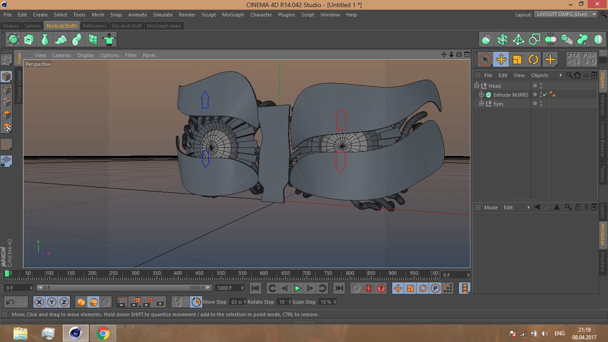
Task: Toggle Z axis lock
Action: pos(63,302)
